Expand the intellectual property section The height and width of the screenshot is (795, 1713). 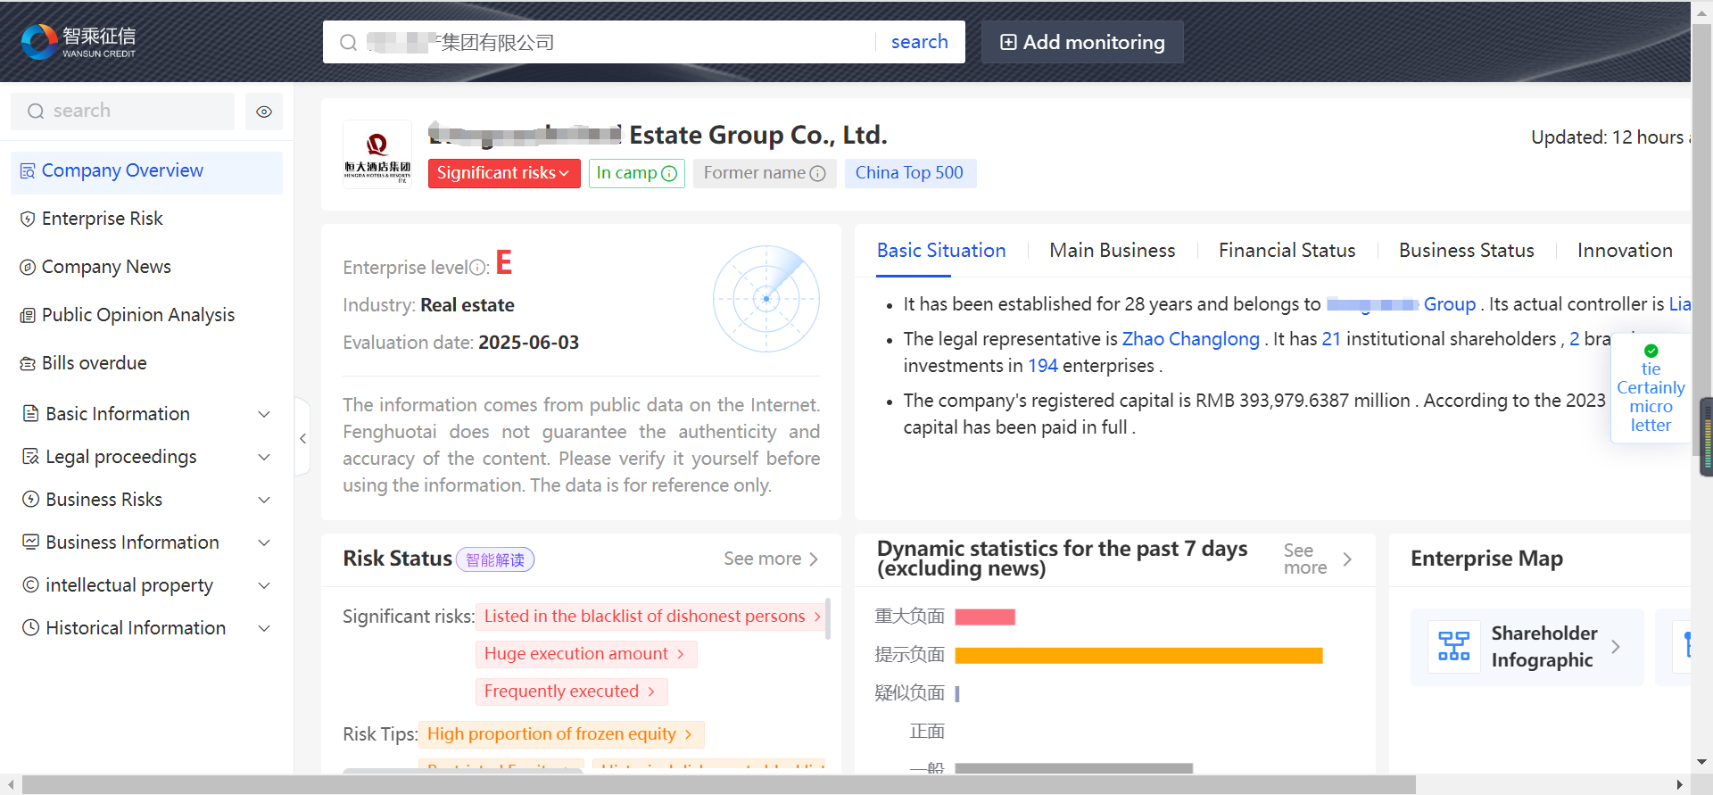pyautogui.click(x=264, y=585)
